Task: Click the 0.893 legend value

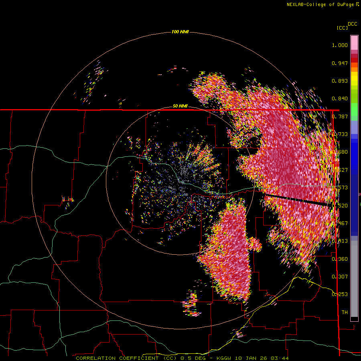Action: (x=340, y=81)
